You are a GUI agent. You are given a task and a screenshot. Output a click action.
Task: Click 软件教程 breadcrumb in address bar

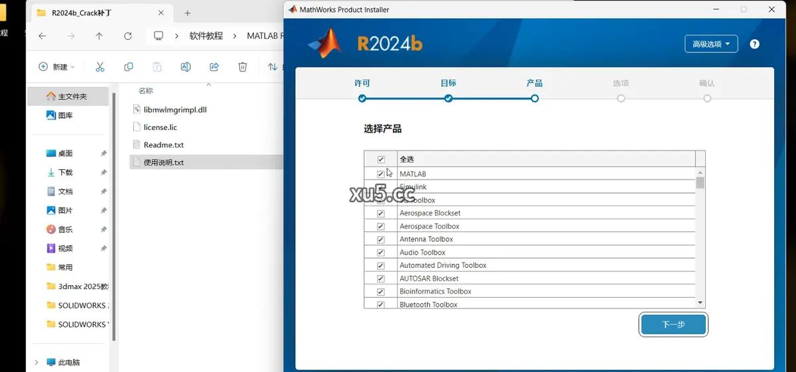206,36
